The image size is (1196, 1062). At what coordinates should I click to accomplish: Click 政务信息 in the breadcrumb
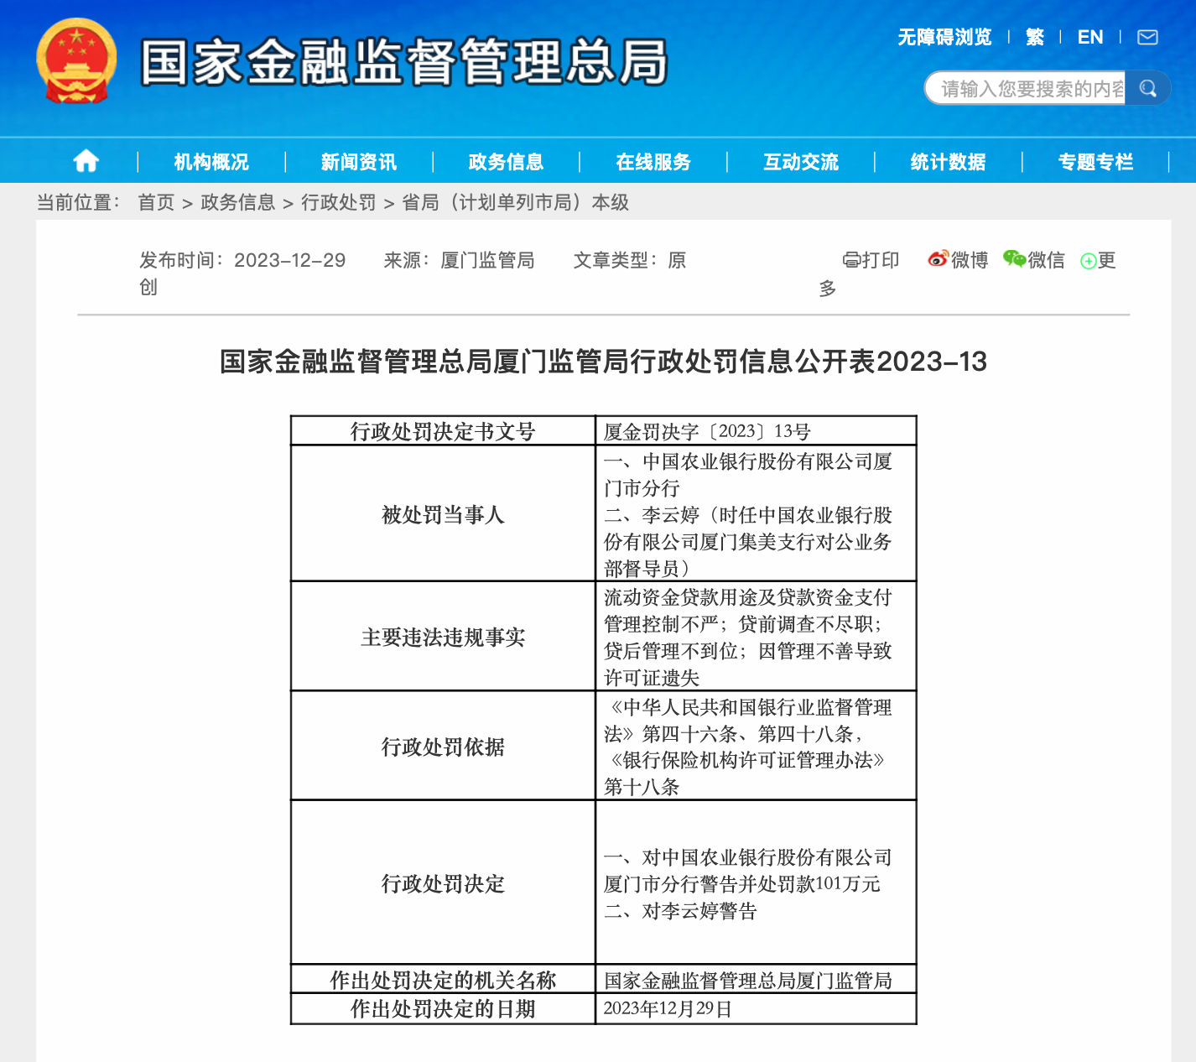(x=238, y=202)
